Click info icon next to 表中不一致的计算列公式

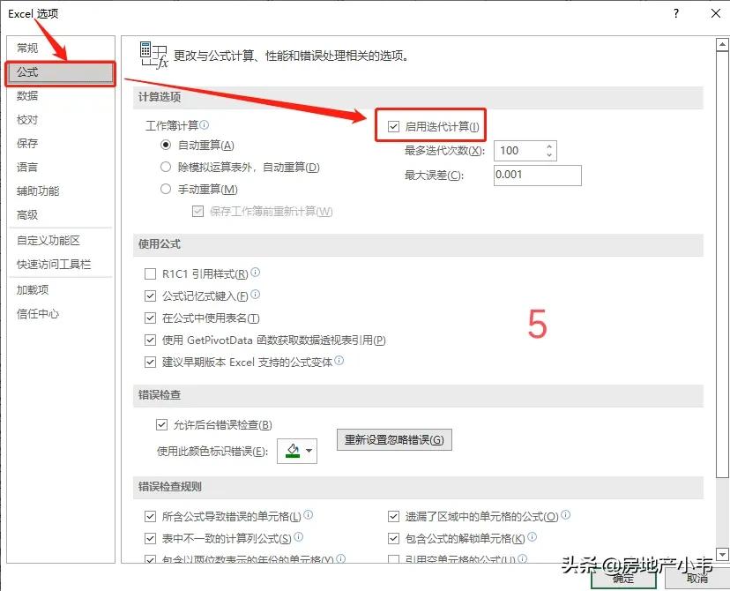point(298,537)
